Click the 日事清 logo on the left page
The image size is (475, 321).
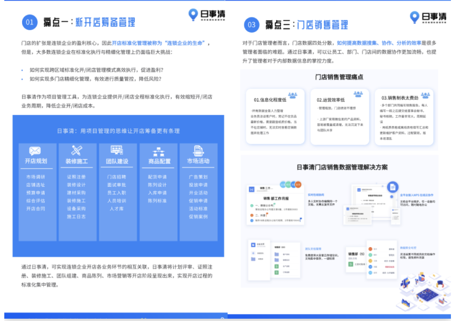tap(207, 15)
